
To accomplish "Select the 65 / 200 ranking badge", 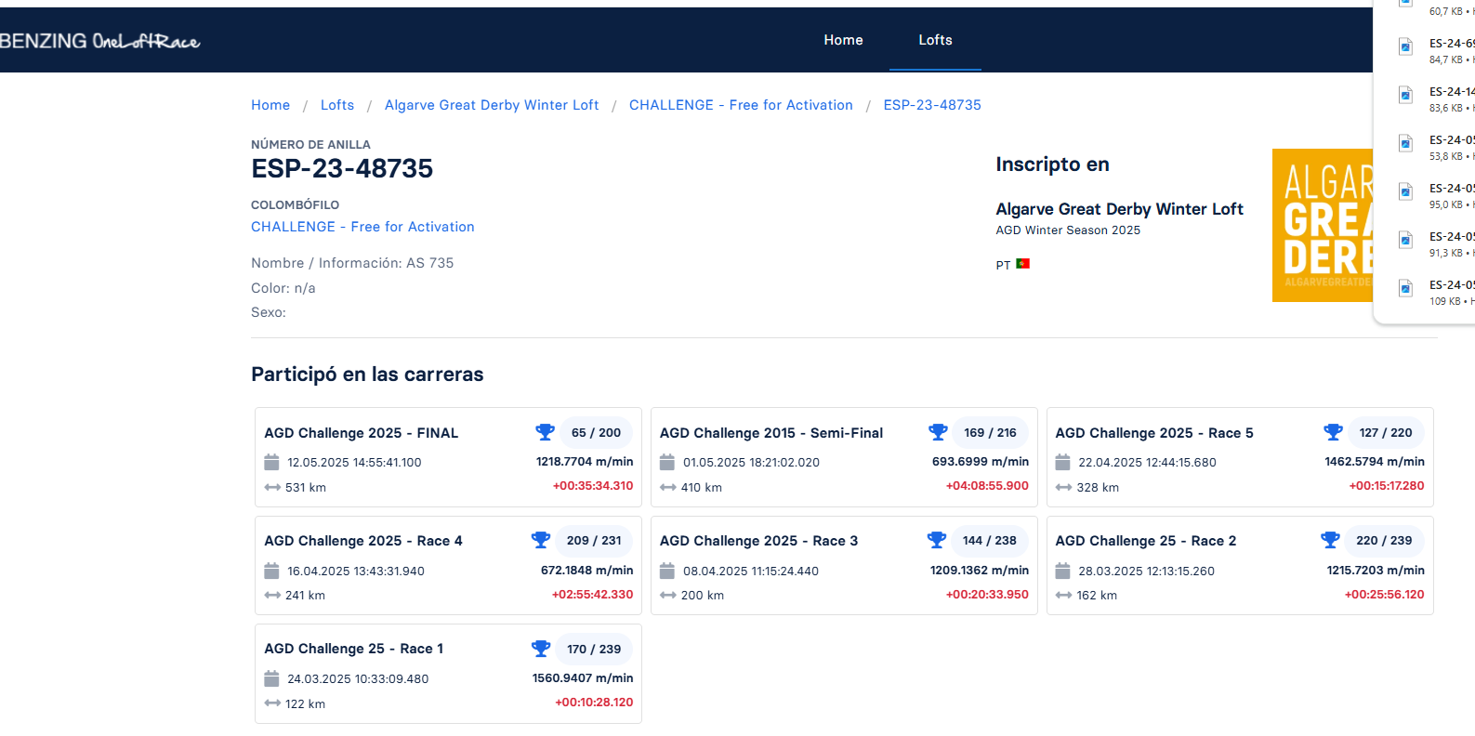I will [x=596, y=433].
